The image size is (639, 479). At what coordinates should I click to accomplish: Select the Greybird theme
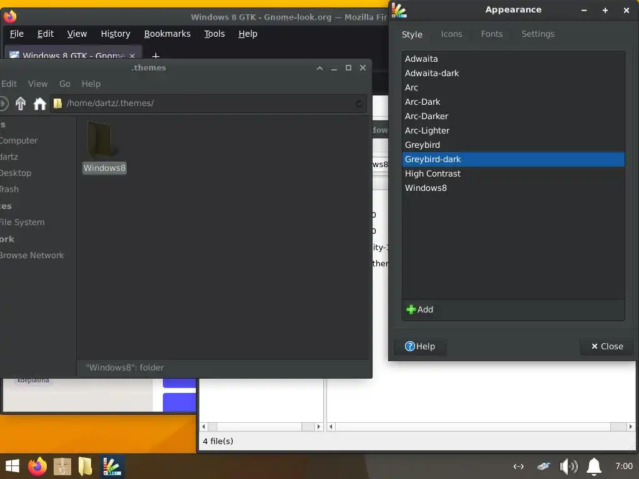point(514,145)
